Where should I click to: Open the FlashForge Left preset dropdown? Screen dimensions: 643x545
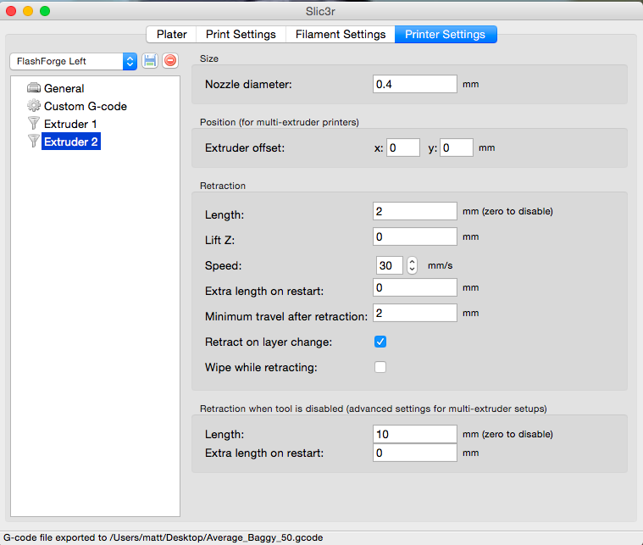pyautogui.click(x=73, y=61)
